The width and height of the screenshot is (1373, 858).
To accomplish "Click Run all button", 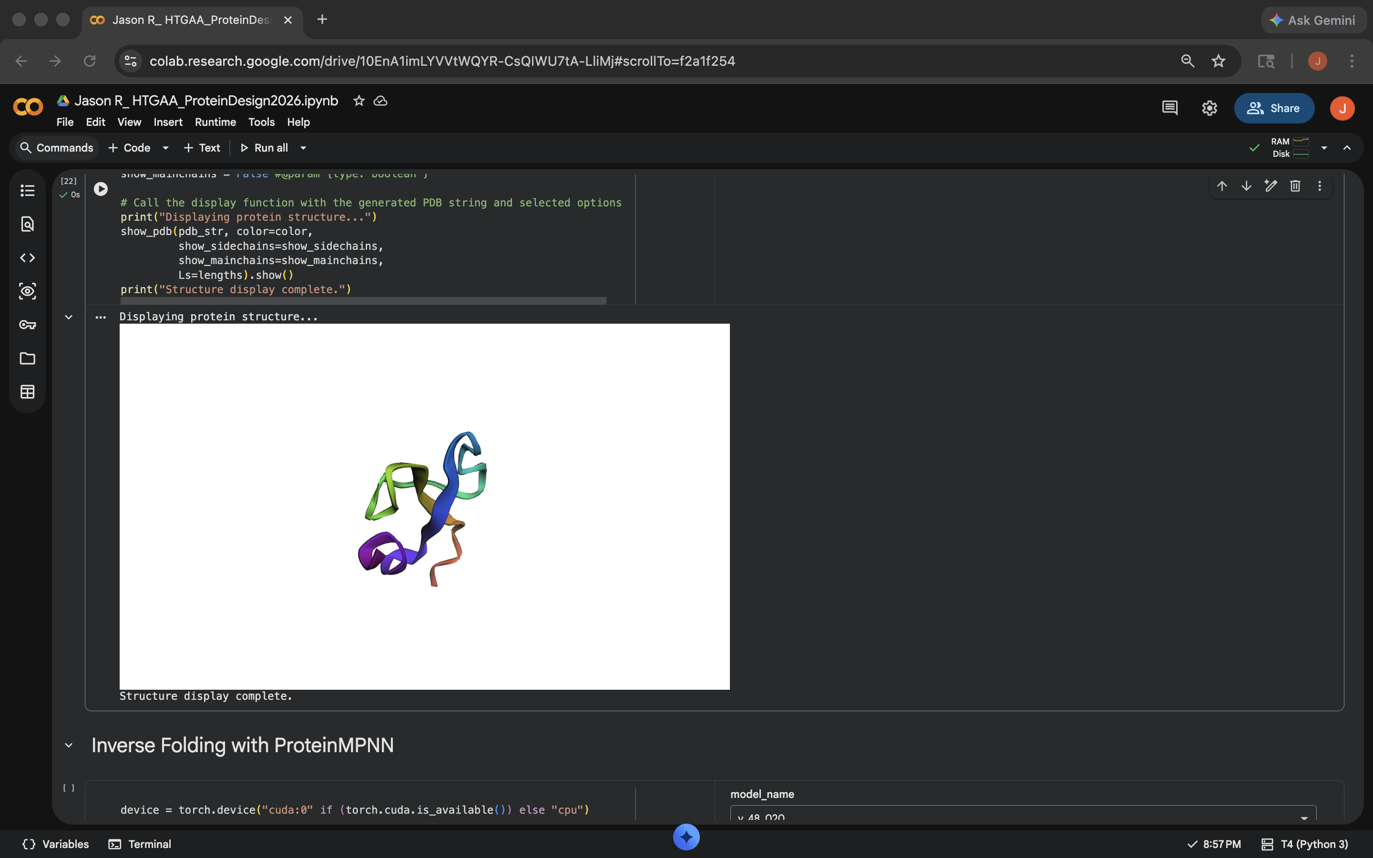I will click(264, 148).
